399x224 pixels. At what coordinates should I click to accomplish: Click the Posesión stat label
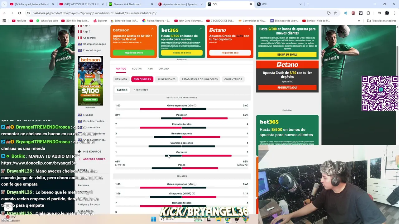[x=182, y=115]
